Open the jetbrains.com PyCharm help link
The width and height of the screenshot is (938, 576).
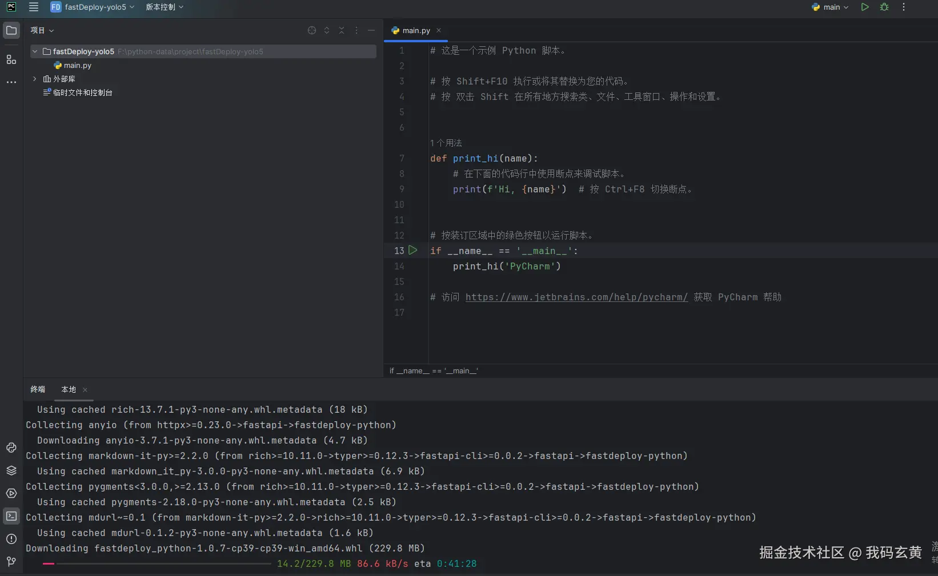576,297
